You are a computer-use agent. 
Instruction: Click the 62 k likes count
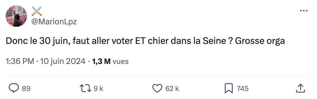point(172,89)
